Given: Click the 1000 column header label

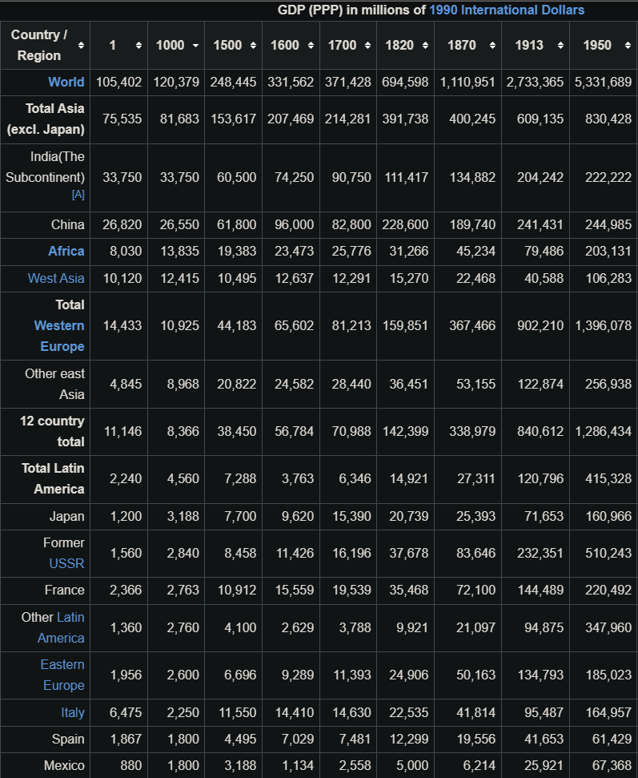Looking at the screenshot, I should [170, 45].
